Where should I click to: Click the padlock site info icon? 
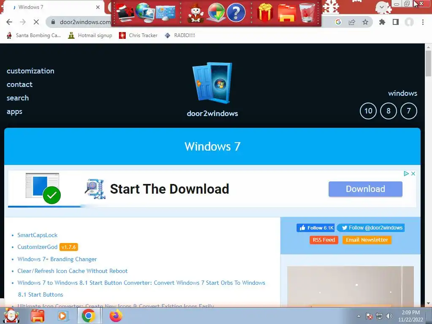[53, 22]
